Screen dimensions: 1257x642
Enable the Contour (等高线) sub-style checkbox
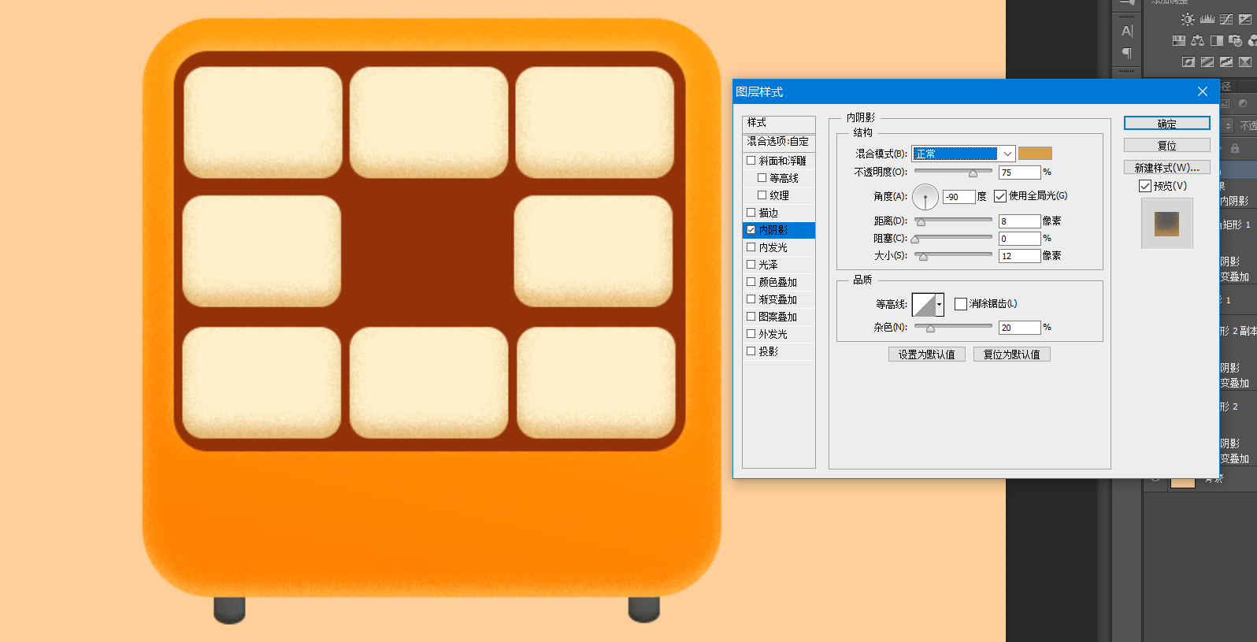762,178
